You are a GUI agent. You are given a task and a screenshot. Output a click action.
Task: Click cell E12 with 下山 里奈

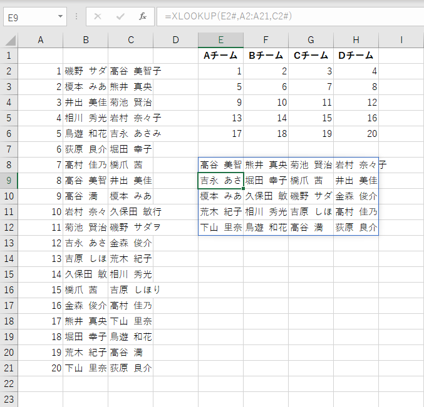tap(220, 228)
